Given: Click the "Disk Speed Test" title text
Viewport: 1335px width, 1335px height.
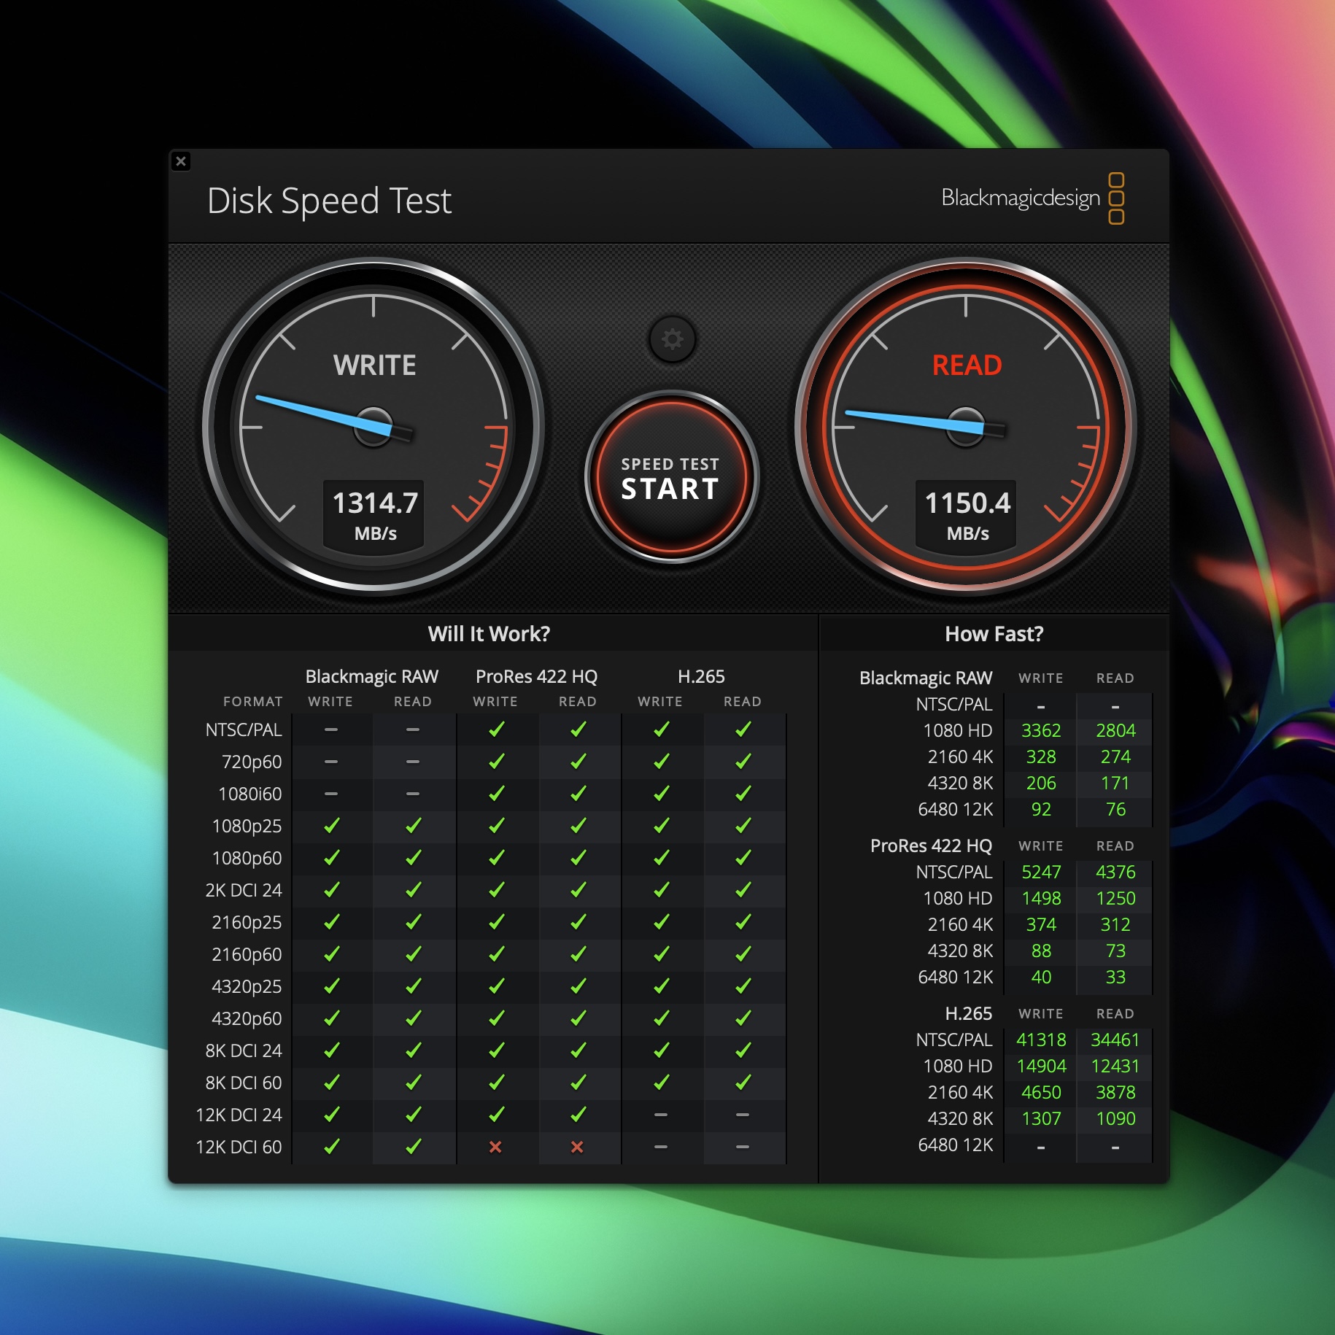Looking at the screenshot, I should (x=330, y=201).
